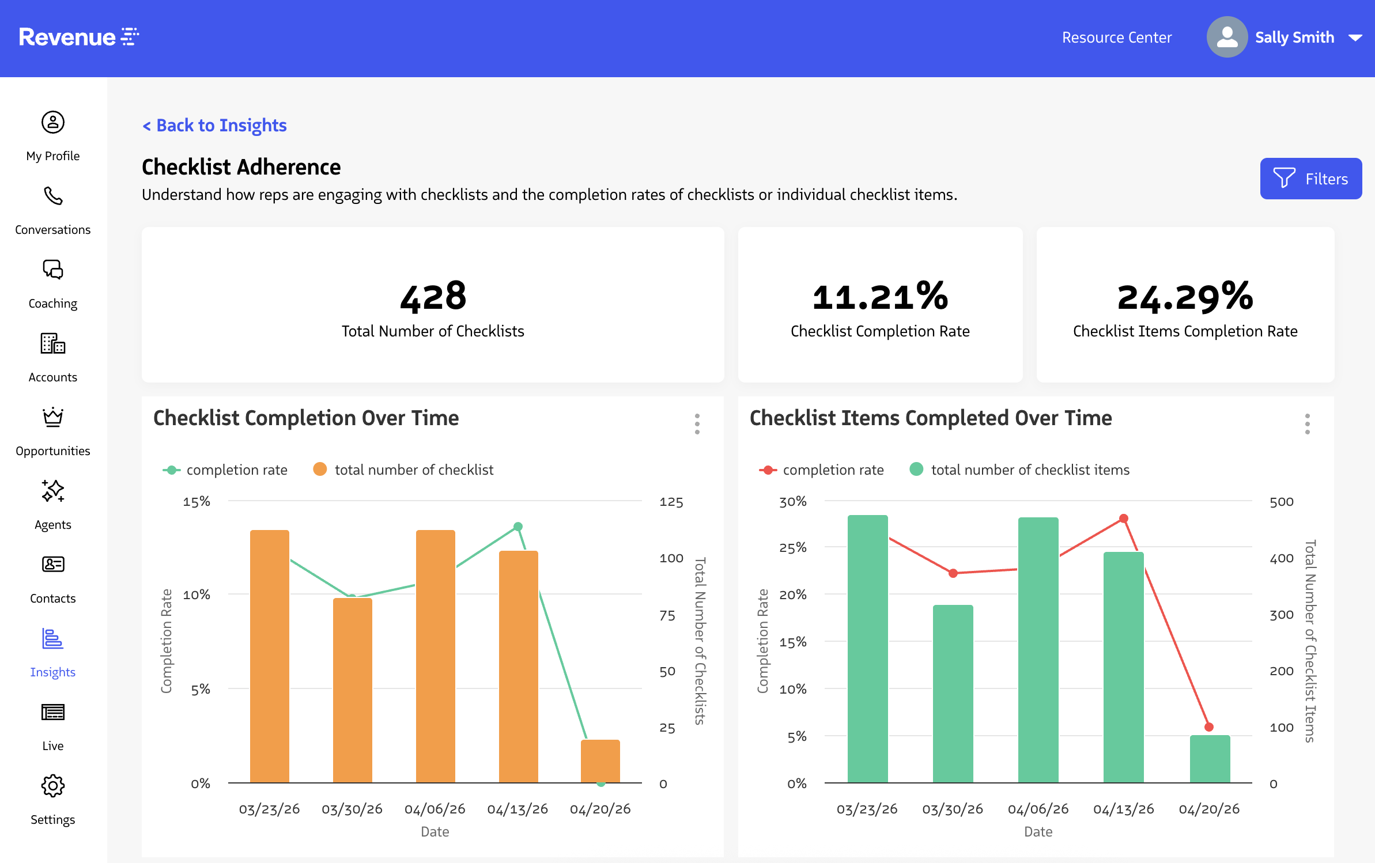This screenshot has height=863, width=1375.
Task: Open Accounts building icon
Action: [53, 343]
